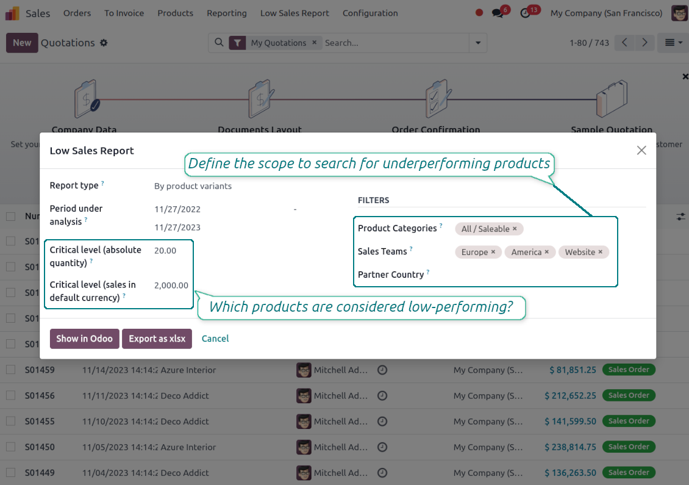
Task: Toggle the select-all header checkbox
Action: [x=10, y=217]
